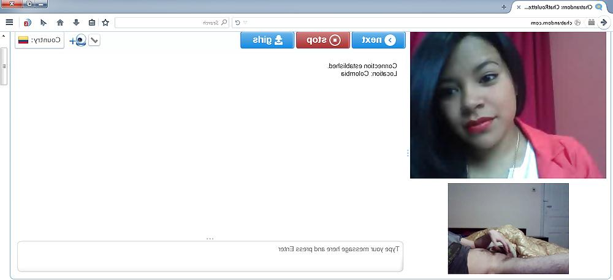Click the 'Connection established.' text
Image resolution: width=613 pixels, height=280 pixels.
click(362, 66)
